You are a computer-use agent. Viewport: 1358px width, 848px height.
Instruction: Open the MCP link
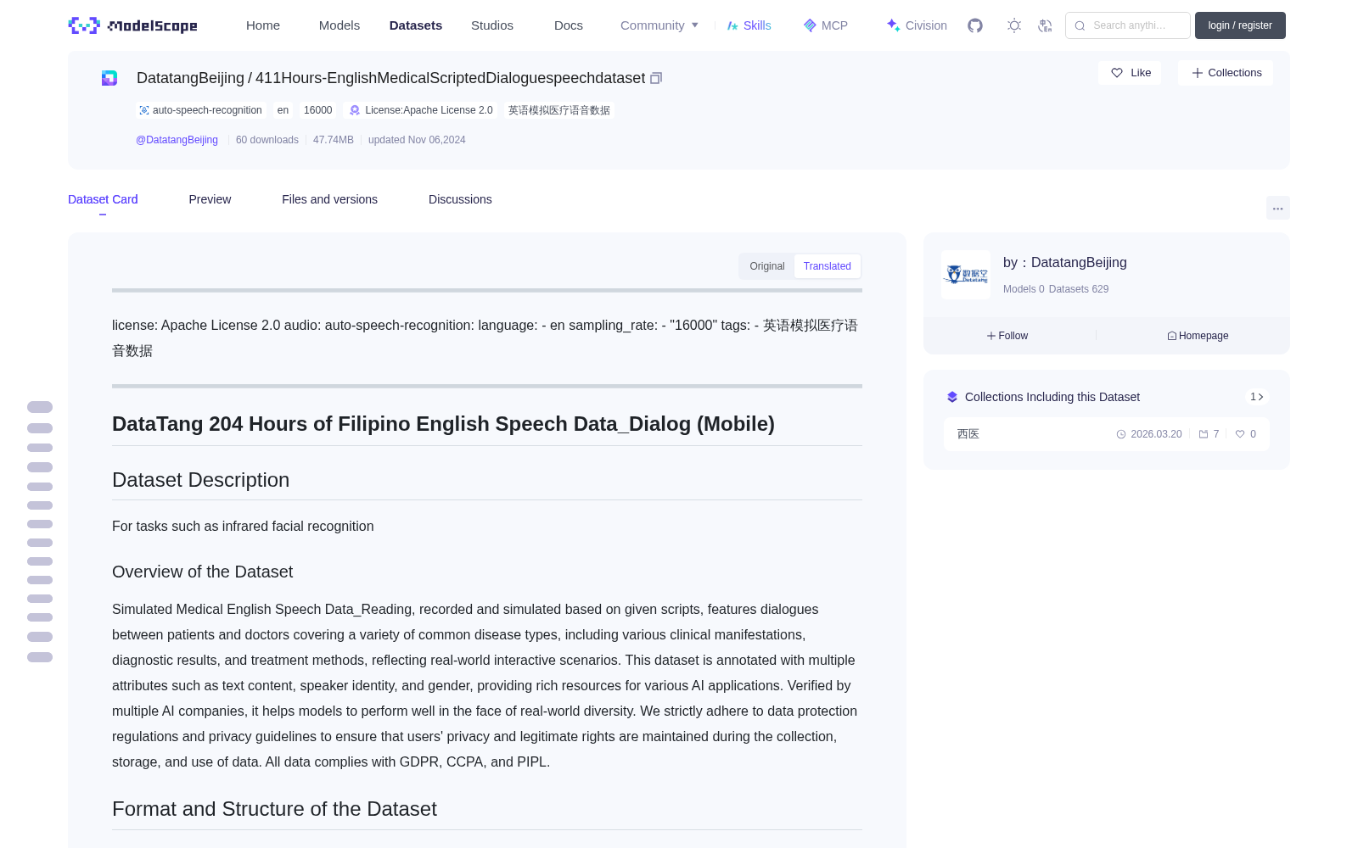tap(826, 25)
